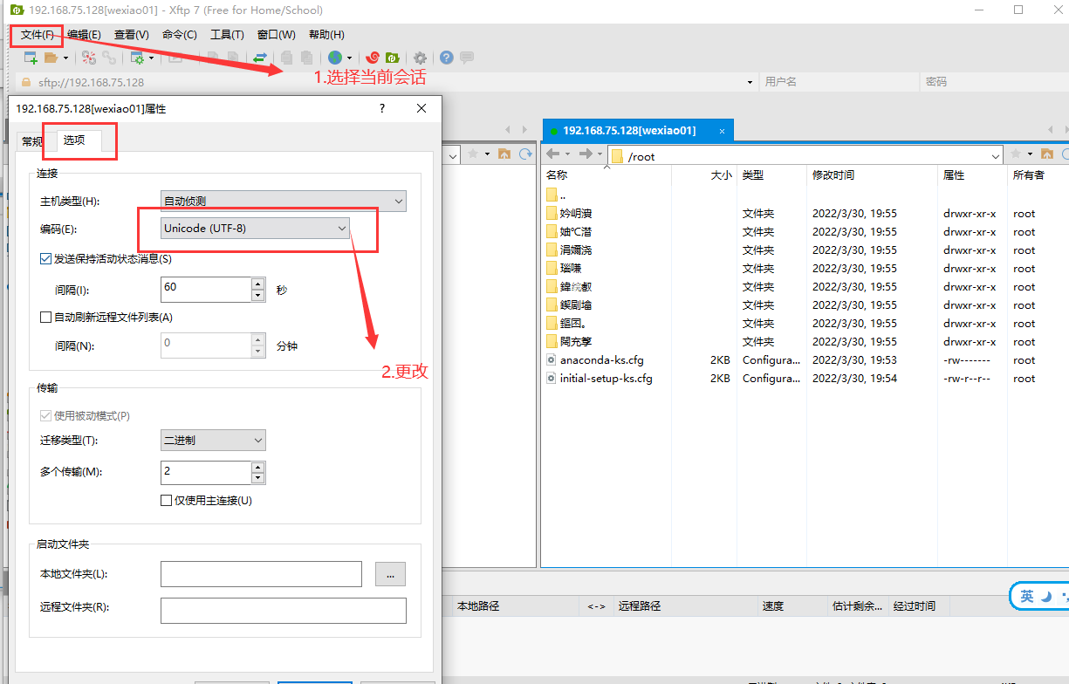Screen dimensions: 1069x684
Task: Open the 编码 Unicode (UTF-8) dropdown
Action: [x=256, y=228]
